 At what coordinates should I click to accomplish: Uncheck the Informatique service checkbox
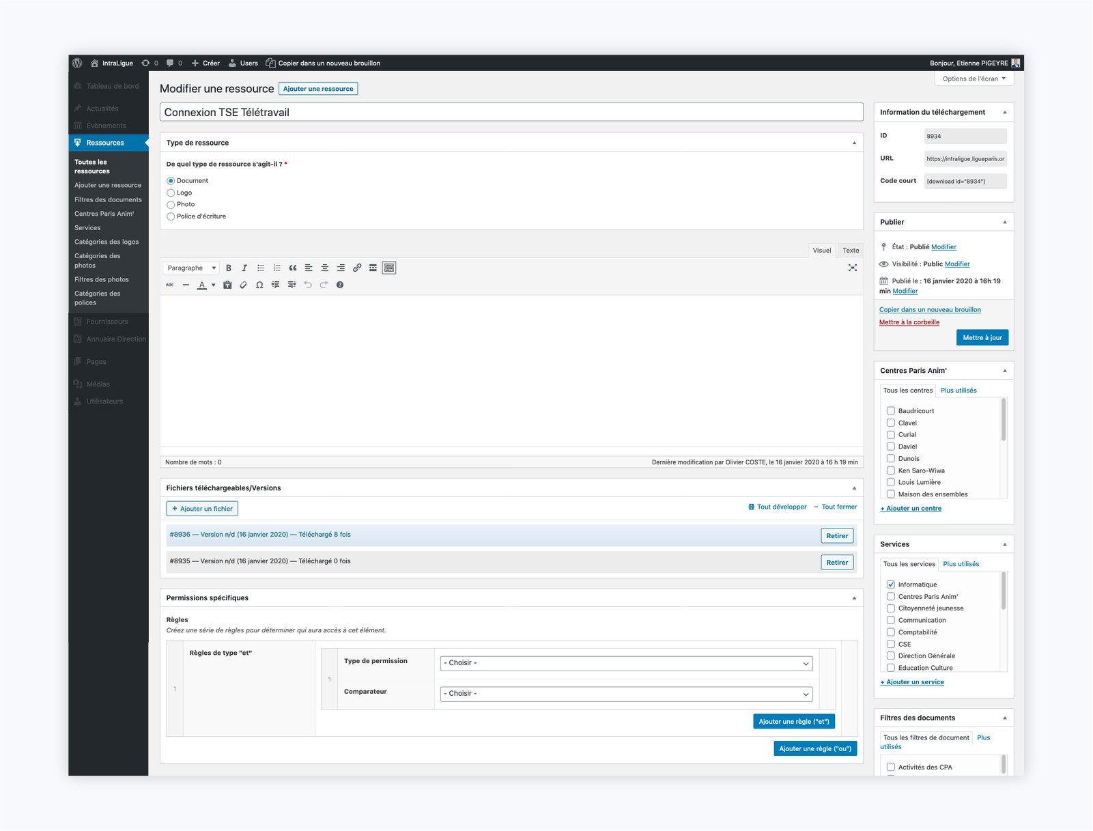tap(890, 584)
